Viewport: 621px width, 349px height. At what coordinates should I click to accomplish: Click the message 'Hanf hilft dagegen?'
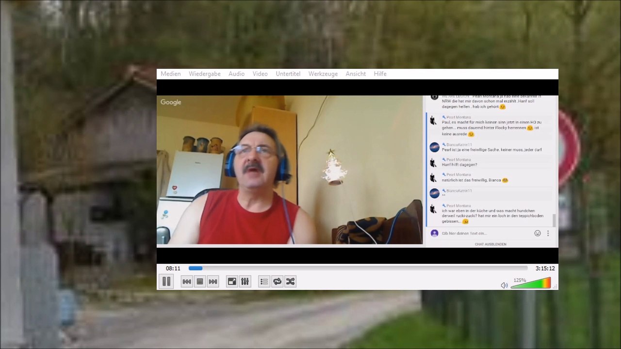[459, 165]
